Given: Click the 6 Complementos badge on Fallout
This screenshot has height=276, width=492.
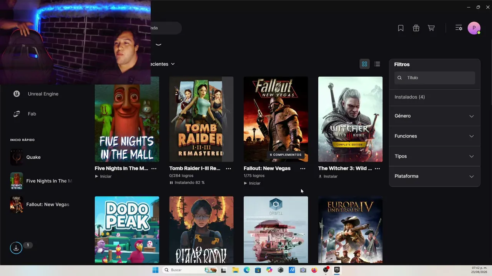Looking at the screenshot, I should [286, 155].
